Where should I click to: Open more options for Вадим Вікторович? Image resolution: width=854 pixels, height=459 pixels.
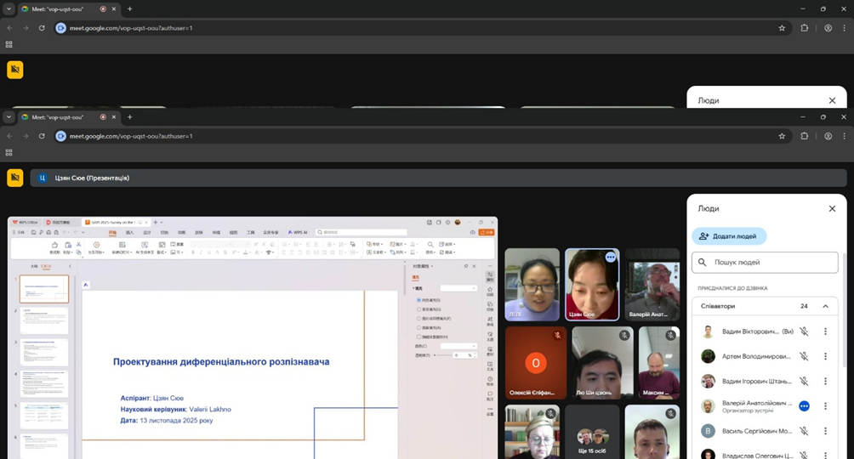[825, 331]
